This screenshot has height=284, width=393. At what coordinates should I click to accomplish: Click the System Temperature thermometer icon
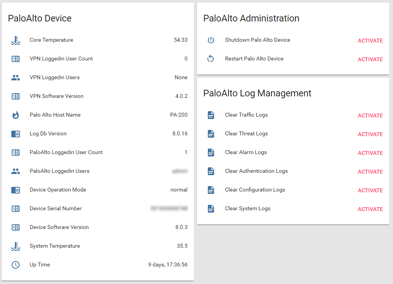tap(16, 246)
